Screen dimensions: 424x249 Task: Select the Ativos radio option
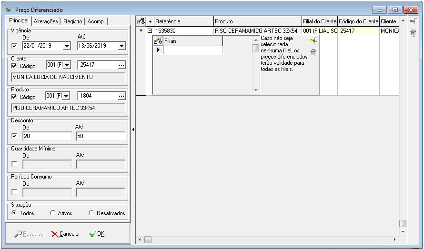(x=53, y=213)
